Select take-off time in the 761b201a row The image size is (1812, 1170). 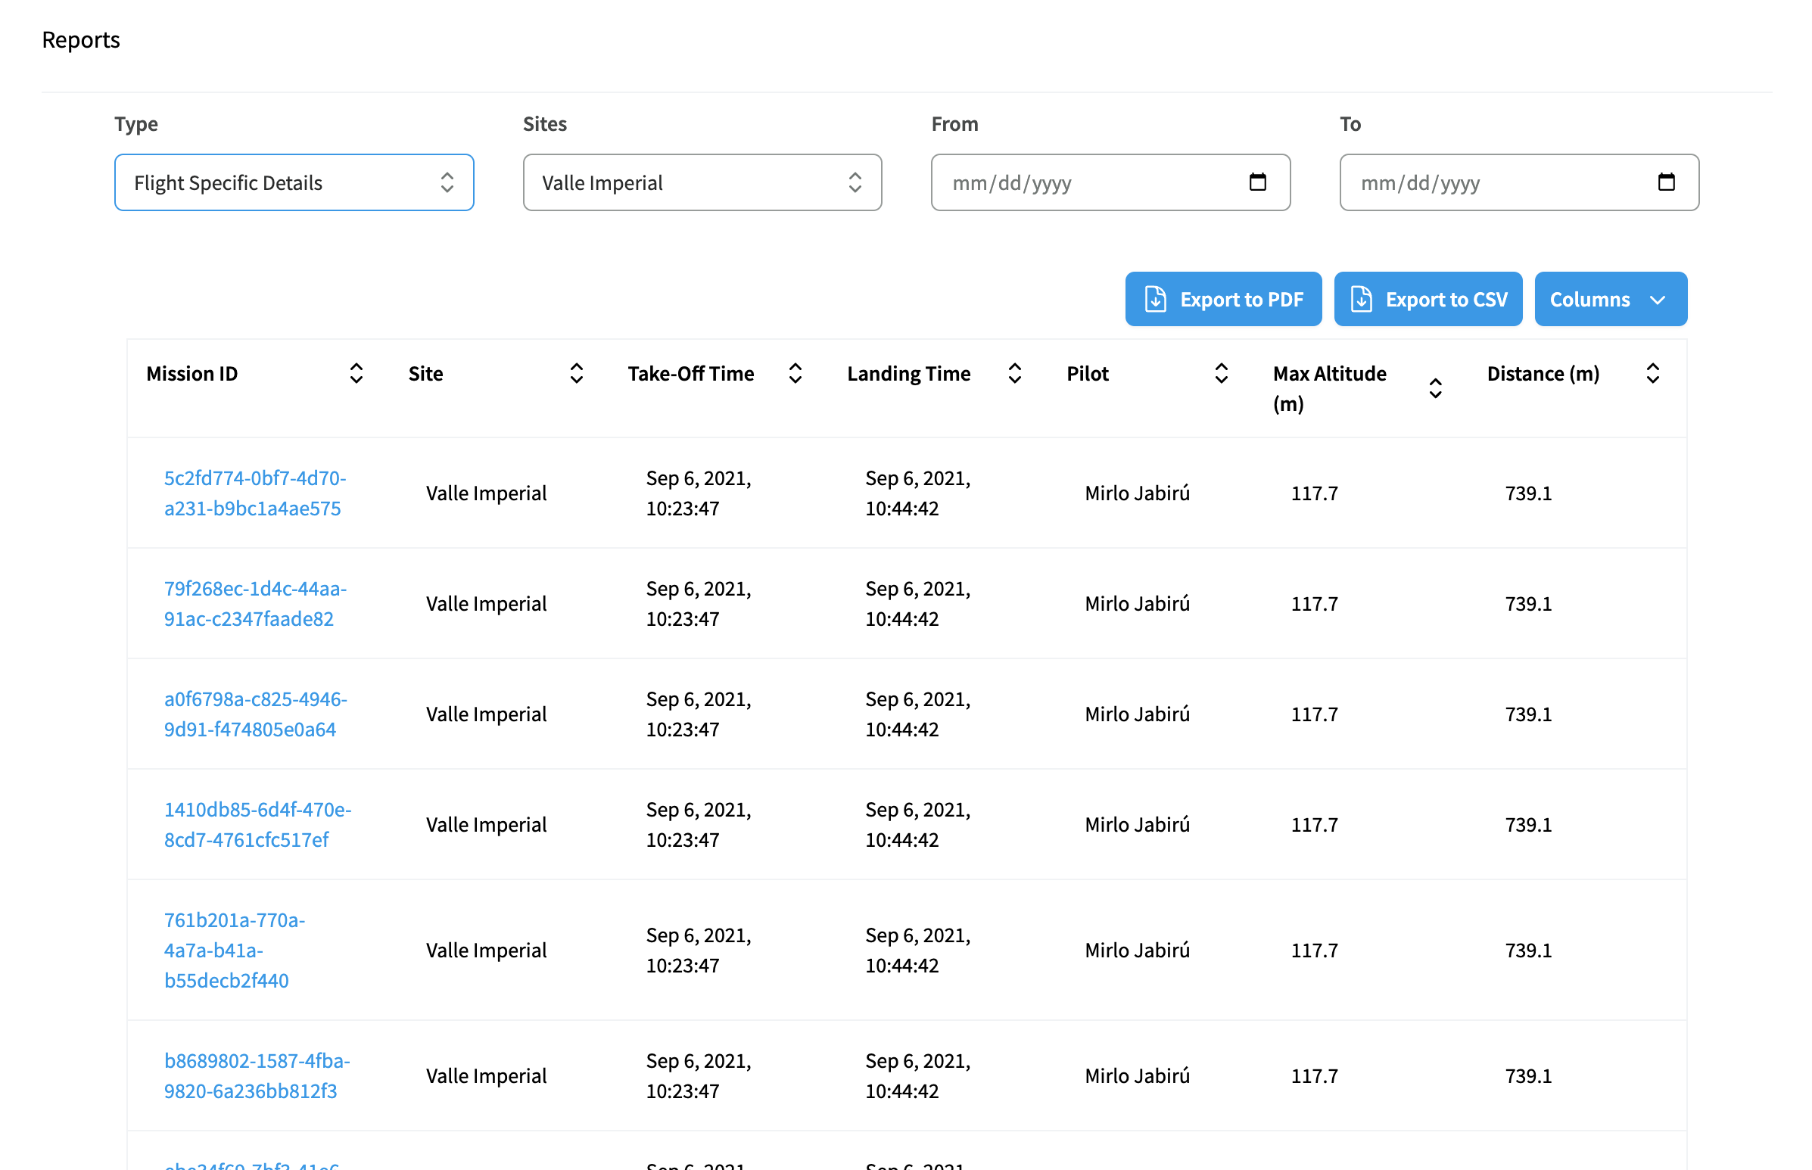click(x=698, y=951)
